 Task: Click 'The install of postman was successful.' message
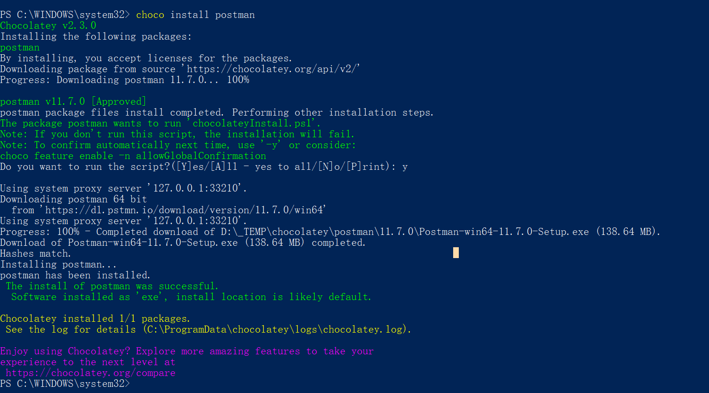(x=112, y=286)
